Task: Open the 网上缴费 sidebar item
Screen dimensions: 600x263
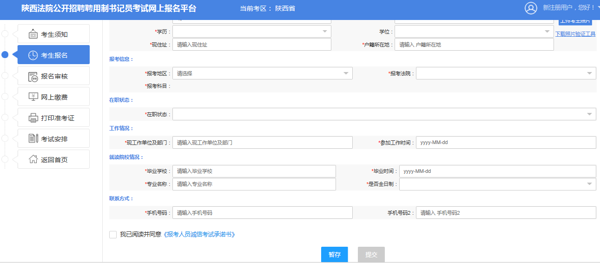Action: point(53,97)
